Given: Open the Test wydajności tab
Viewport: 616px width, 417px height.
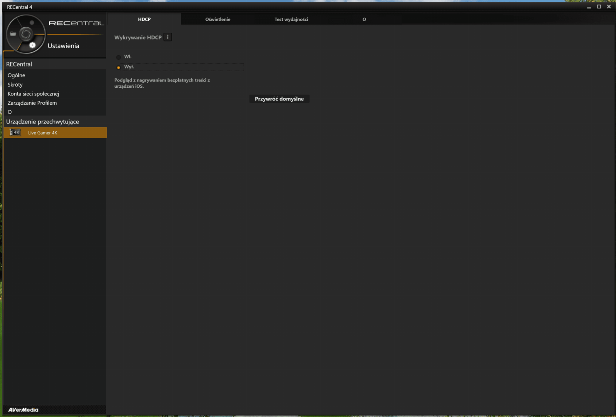Looking at the screenshot, I should (291, 19).
